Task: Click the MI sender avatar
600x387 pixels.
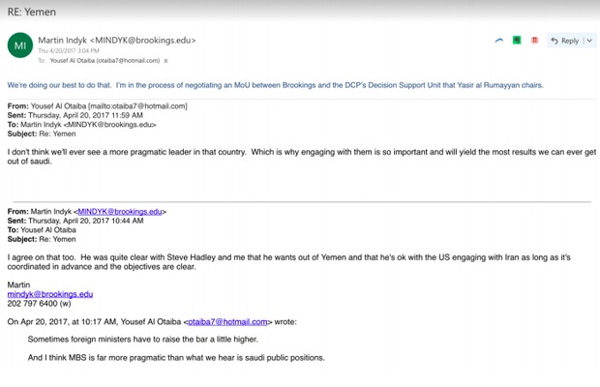Action: coord(19,45)
